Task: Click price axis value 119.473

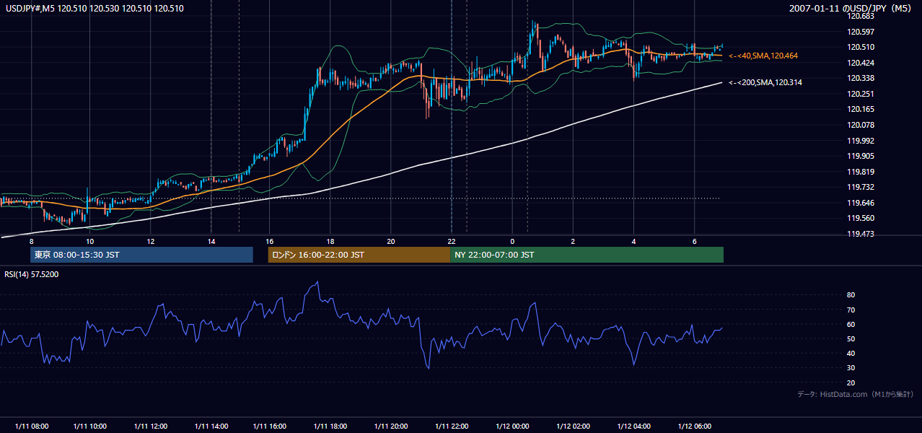Action: (x=861, y=234)
